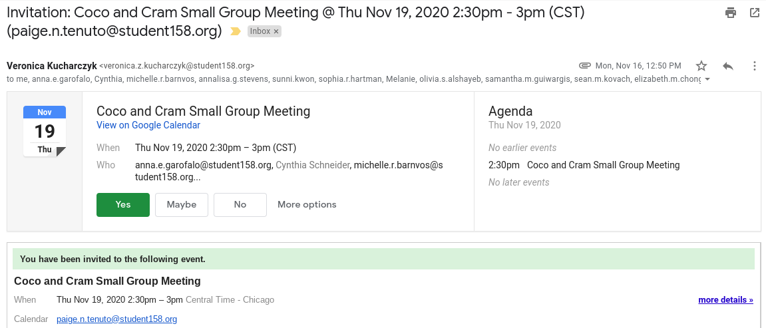Open paige.n.tenuto calendar email link

(x=117, y=319)
